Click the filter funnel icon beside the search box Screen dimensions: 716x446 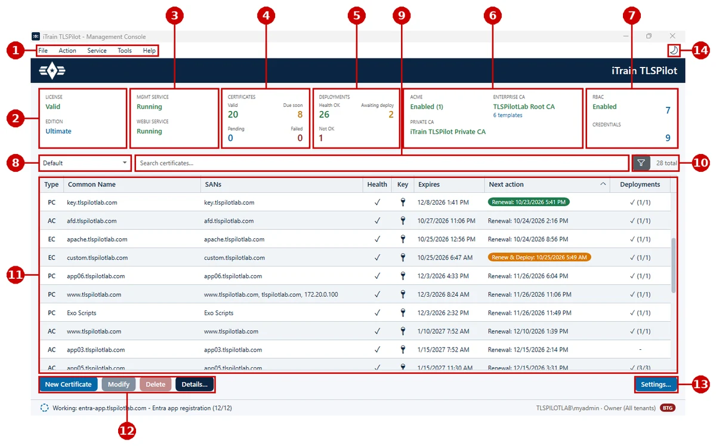641,162
